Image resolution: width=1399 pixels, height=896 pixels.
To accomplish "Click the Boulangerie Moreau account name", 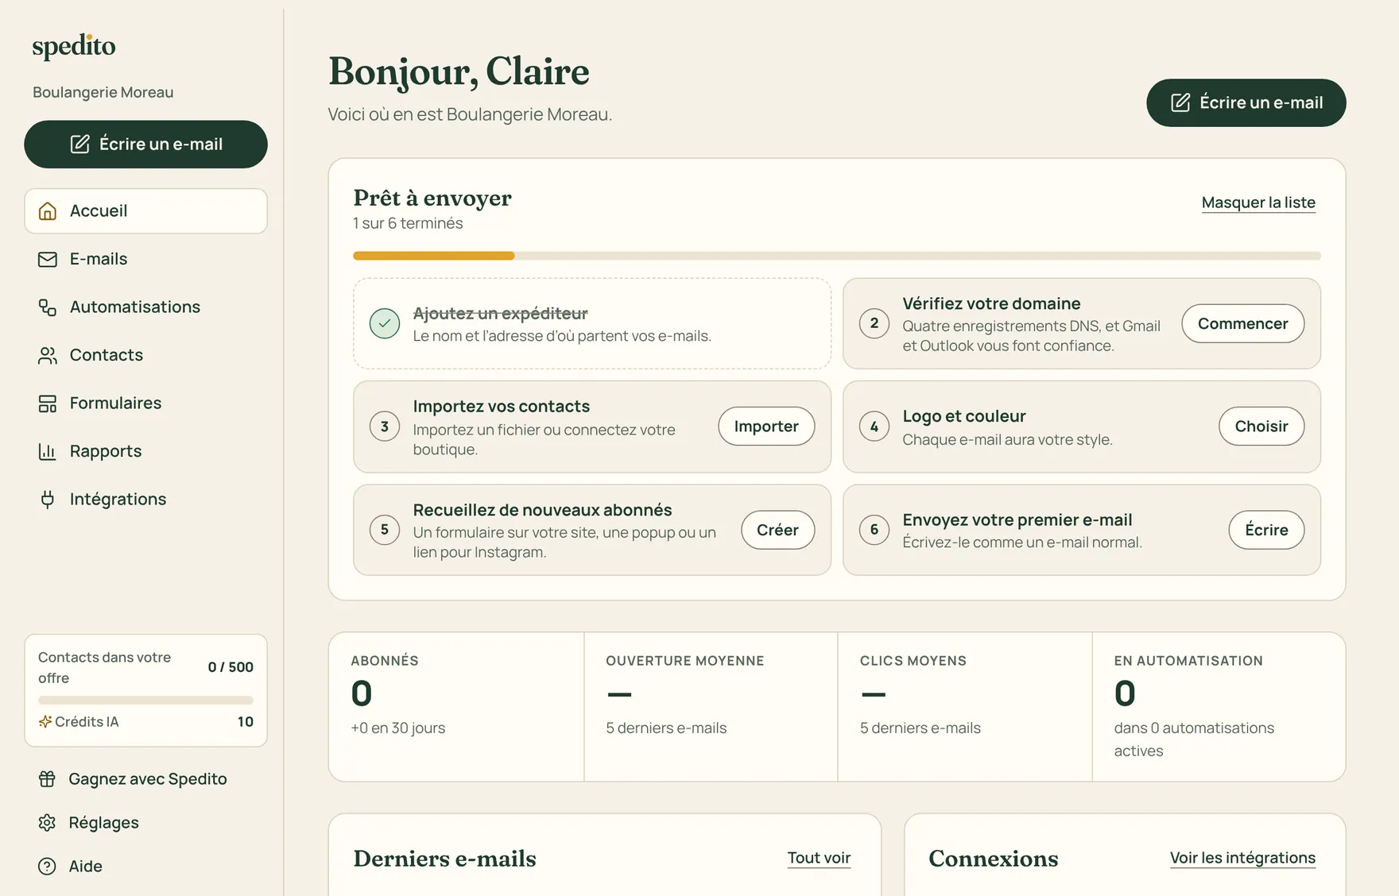I will pyautogui.click(x=103, y=92).
